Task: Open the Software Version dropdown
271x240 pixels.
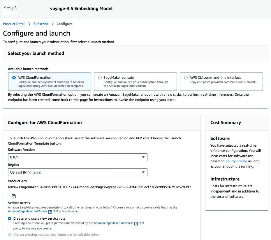Action: [78, 157]
